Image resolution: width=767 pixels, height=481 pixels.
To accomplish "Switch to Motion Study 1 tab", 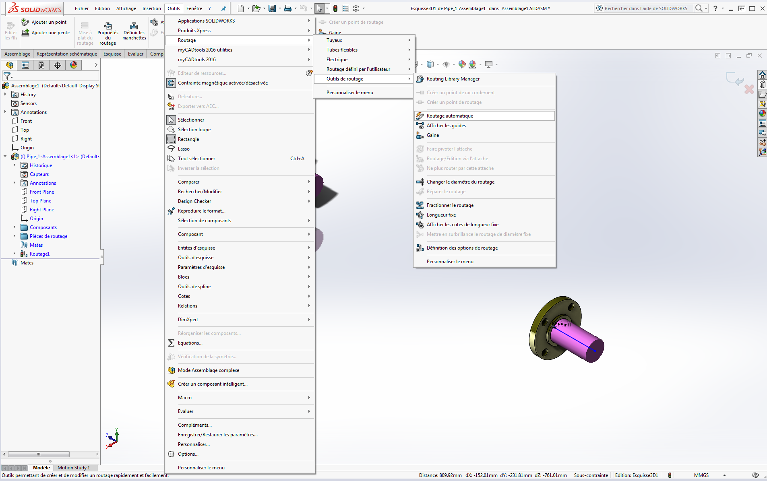I will pos(74,468).
